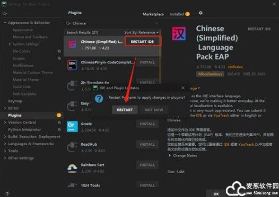Click the Plugins update badge in sidebar
This screenshot has width=279, height=197.
click(59, 115)
